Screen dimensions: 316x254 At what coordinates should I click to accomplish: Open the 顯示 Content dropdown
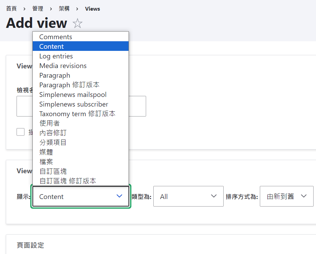click(x=81, y=197)
